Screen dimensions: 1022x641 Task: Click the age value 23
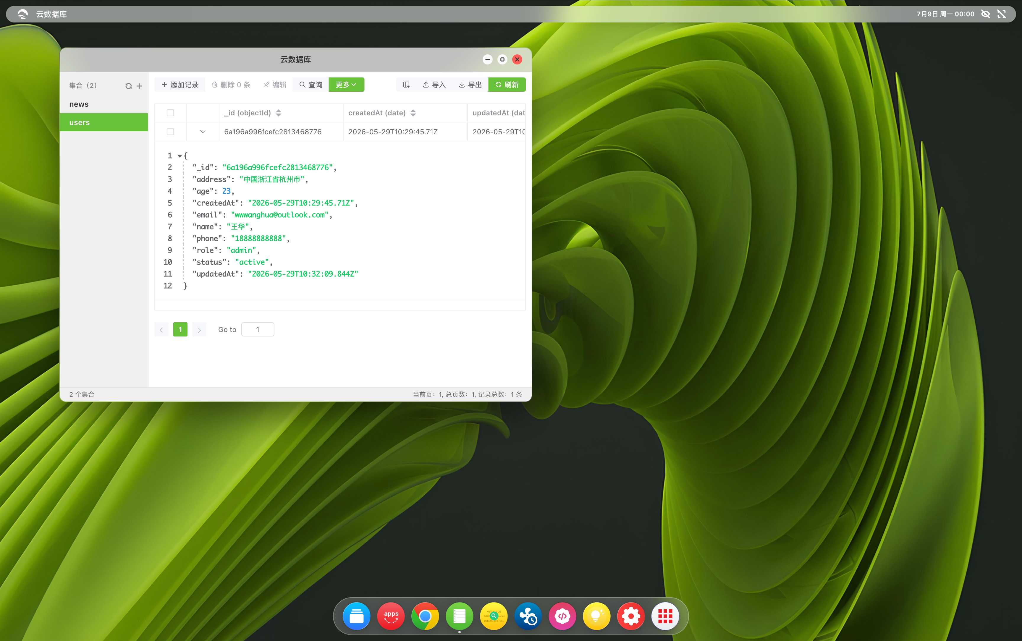226,191
